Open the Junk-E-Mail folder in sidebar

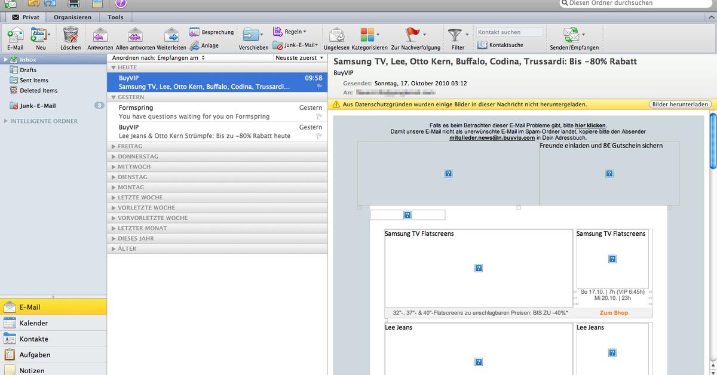click(37, 106)
